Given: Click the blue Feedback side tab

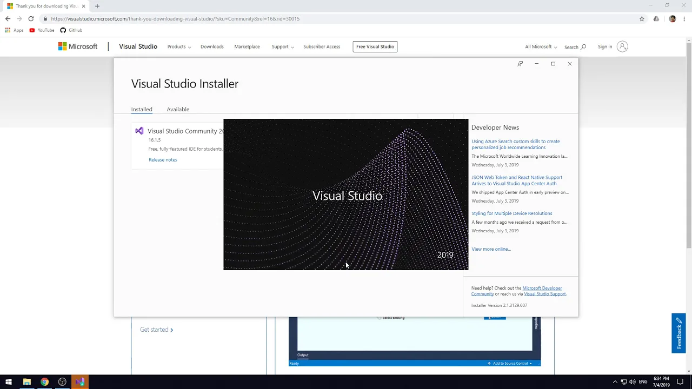Looking at the screenshot, I should click(x=678, y=333).
